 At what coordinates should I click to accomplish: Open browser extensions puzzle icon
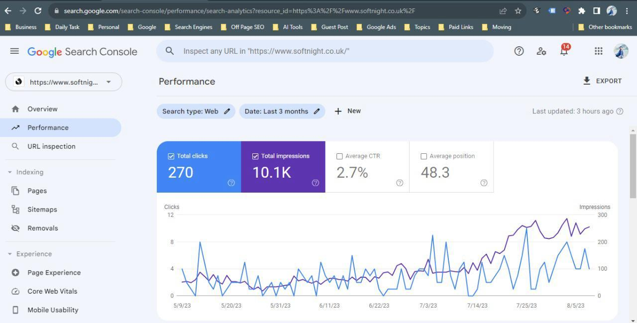pyautogui.click(x=581, y=10)
